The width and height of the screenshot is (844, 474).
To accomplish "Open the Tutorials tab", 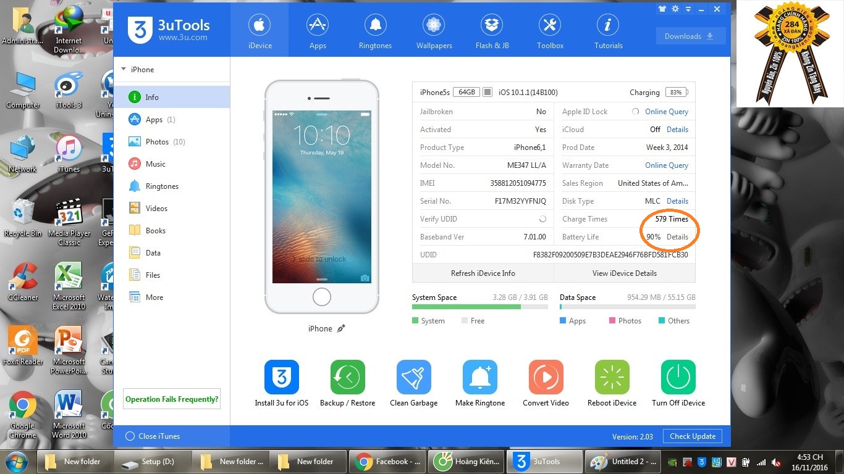I will pyautogui.click(x=608, y=30).
